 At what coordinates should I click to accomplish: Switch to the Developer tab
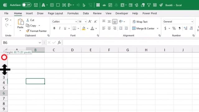click(122, 13)
